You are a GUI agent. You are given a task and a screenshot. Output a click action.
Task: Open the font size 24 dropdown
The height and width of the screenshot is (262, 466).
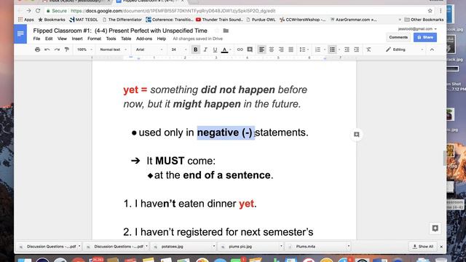[179, 49]
